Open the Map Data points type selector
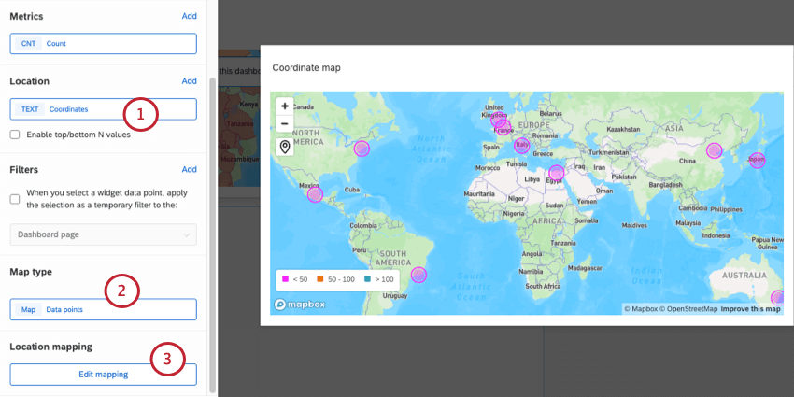794x397 pixels. click(104, 309)
